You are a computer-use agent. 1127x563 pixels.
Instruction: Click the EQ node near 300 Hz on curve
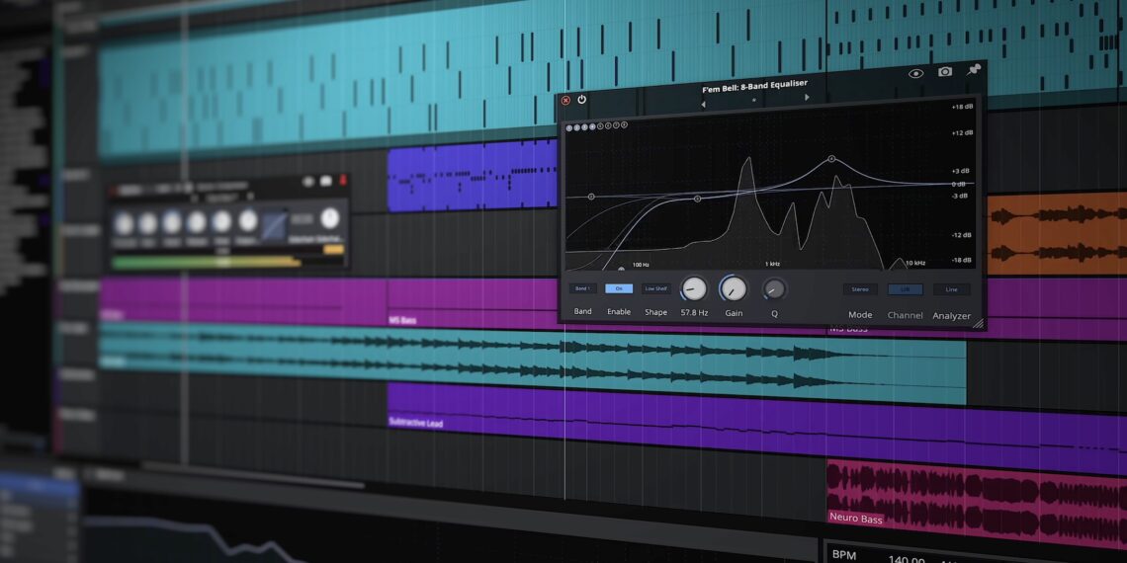click(x=697, y=199)
